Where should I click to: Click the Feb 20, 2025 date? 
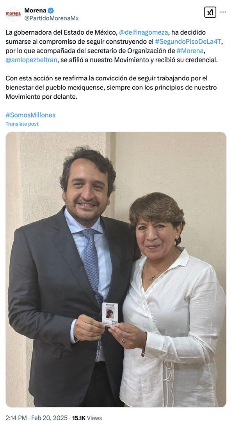click(x=49, y=418)
